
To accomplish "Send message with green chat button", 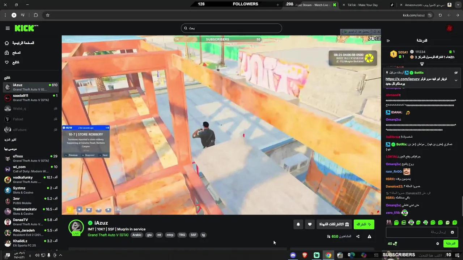I will pyautogui.click(x=451, y=244).
